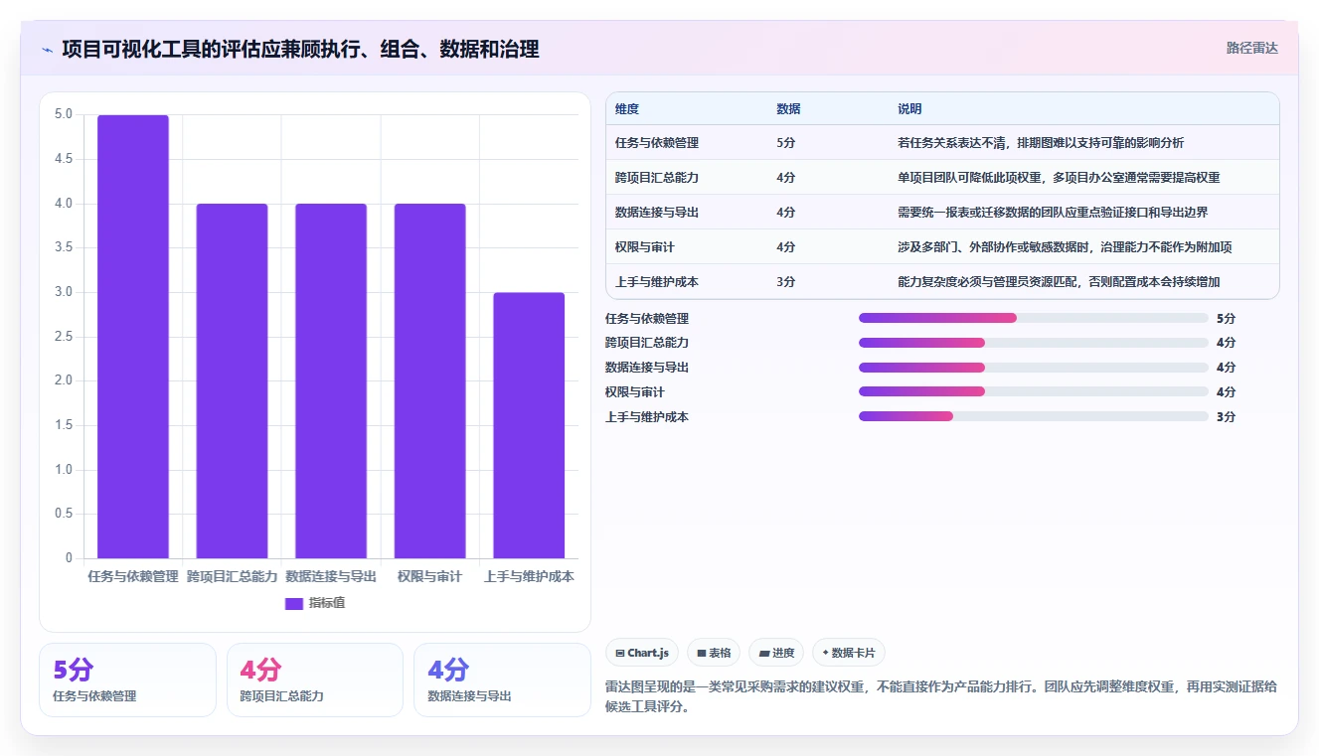Image resolution: width=1319 pixels, height=756 pixels.
Task: Click the 数据连接与导出 progress bar
Action: click(1034, 368)
